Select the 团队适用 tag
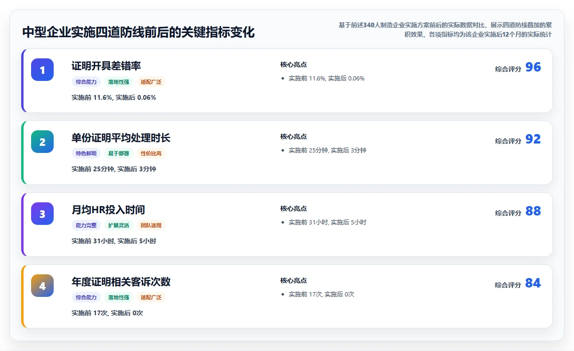This screenshot has width=574, height=351. [x=151, y=225]
